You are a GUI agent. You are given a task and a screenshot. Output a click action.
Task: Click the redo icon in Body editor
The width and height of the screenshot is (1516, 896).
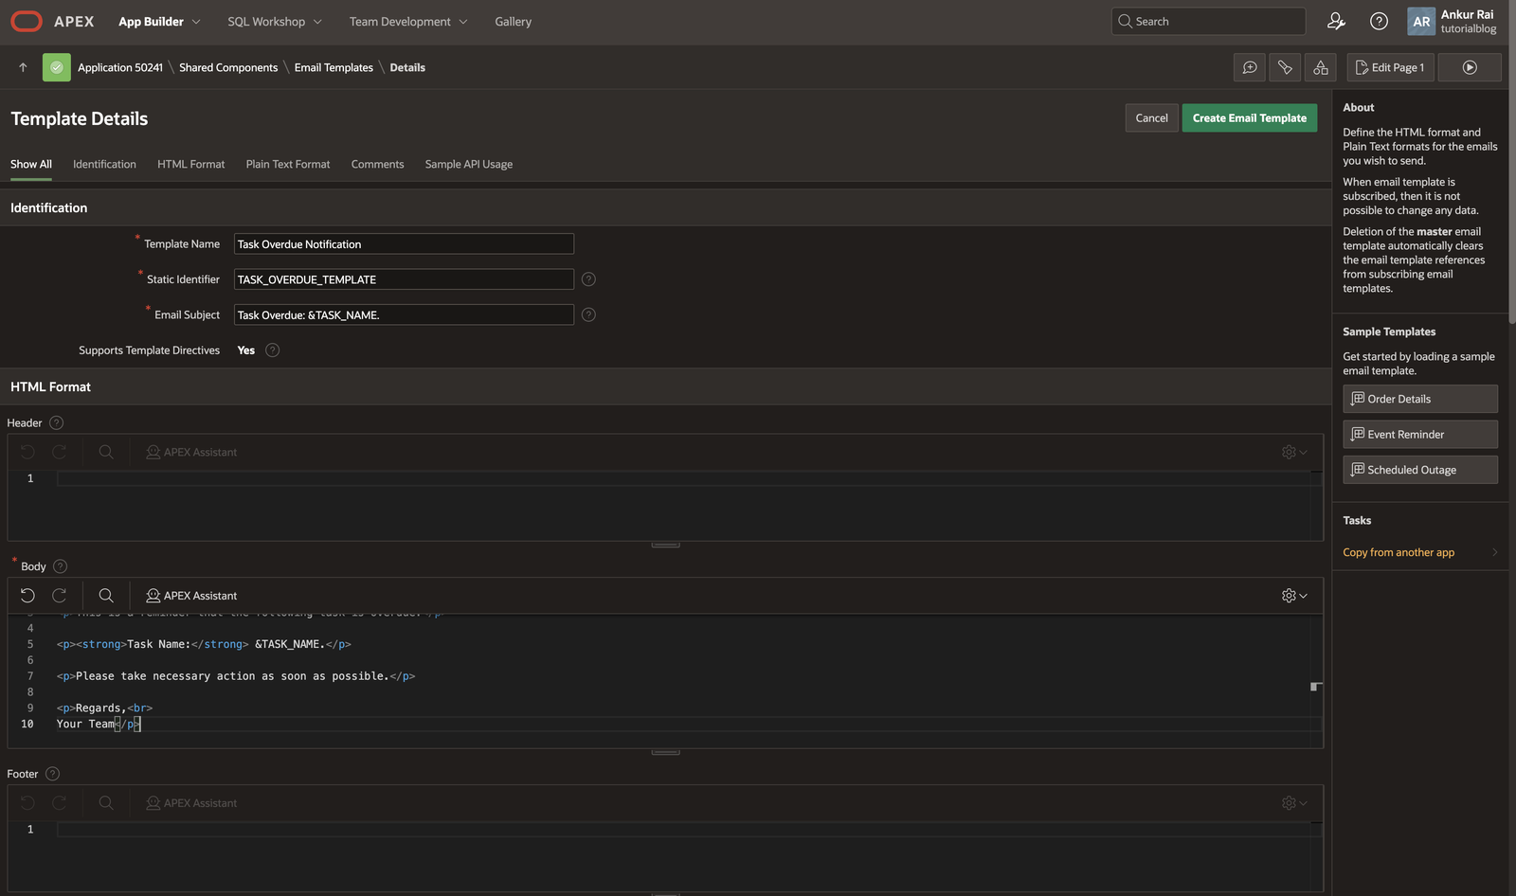59,596
